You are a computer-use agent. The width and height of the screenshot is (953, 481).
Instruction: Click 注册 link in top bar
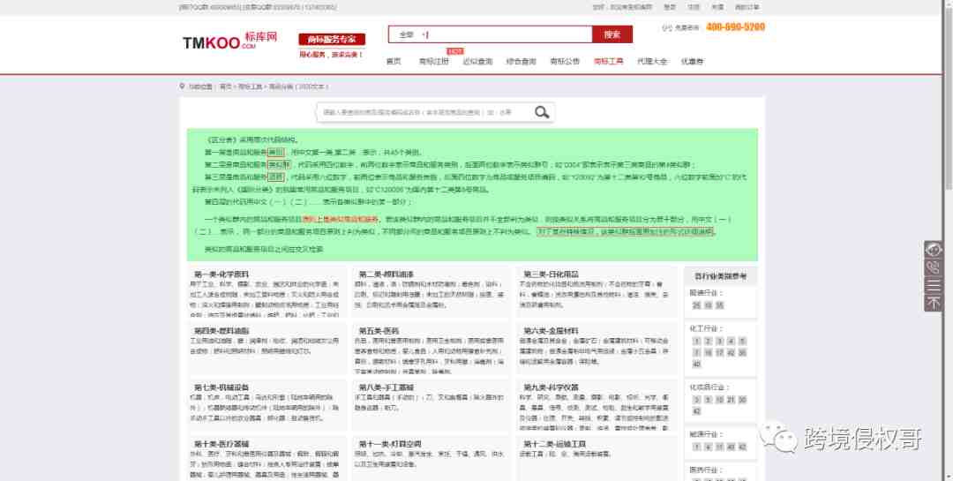click(x=694, y=7)
